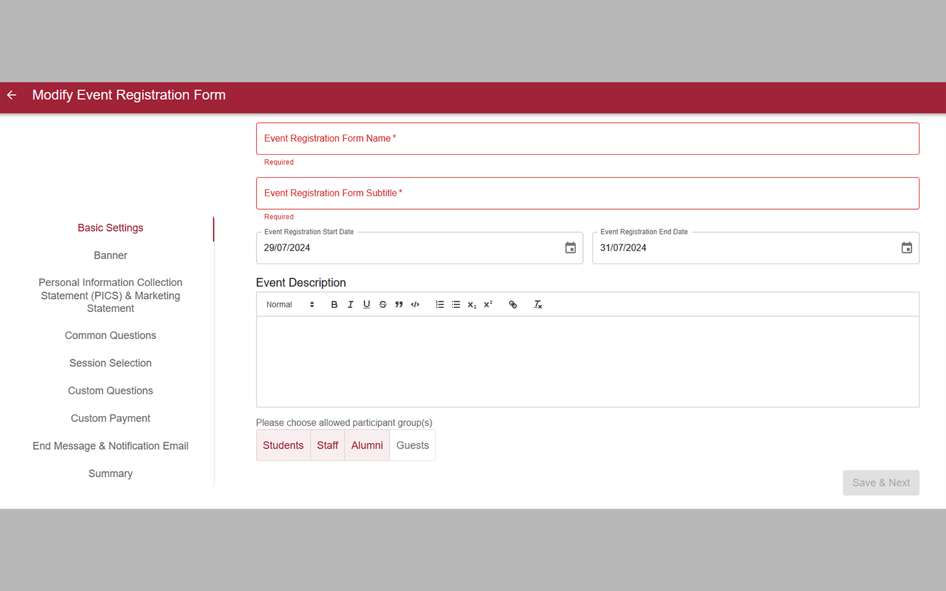Toggle bold formatting in editor
This screenshot has width=946, height=591.
334,304
